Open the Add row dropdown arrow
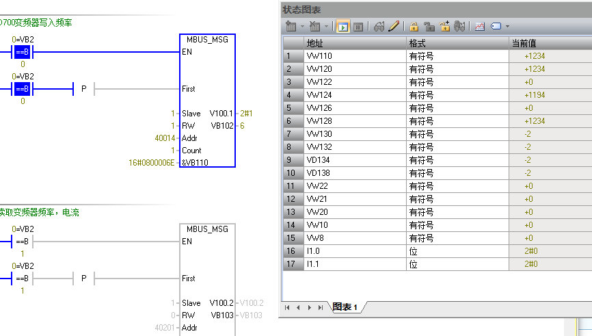The height and width of the screenshot is (336, 592). [303, 27]
